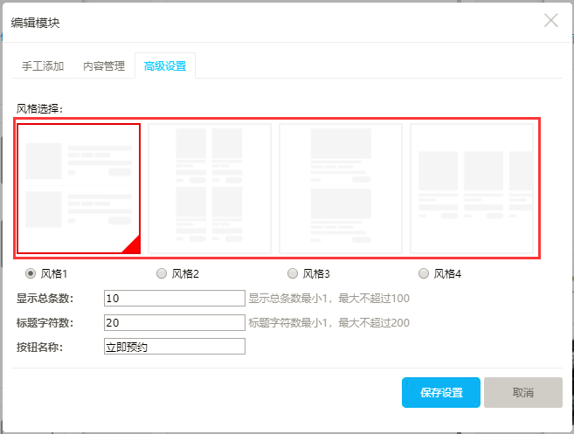Focus the 标题字符数 input box

pos(174,323)
